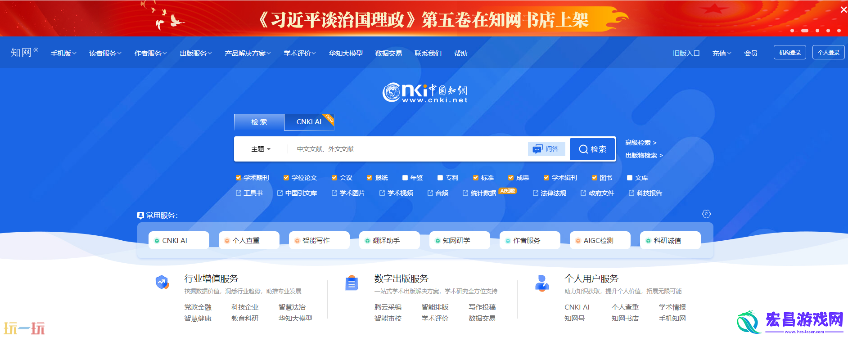
Task: Close the top red banner
Action: coord(843,9)
